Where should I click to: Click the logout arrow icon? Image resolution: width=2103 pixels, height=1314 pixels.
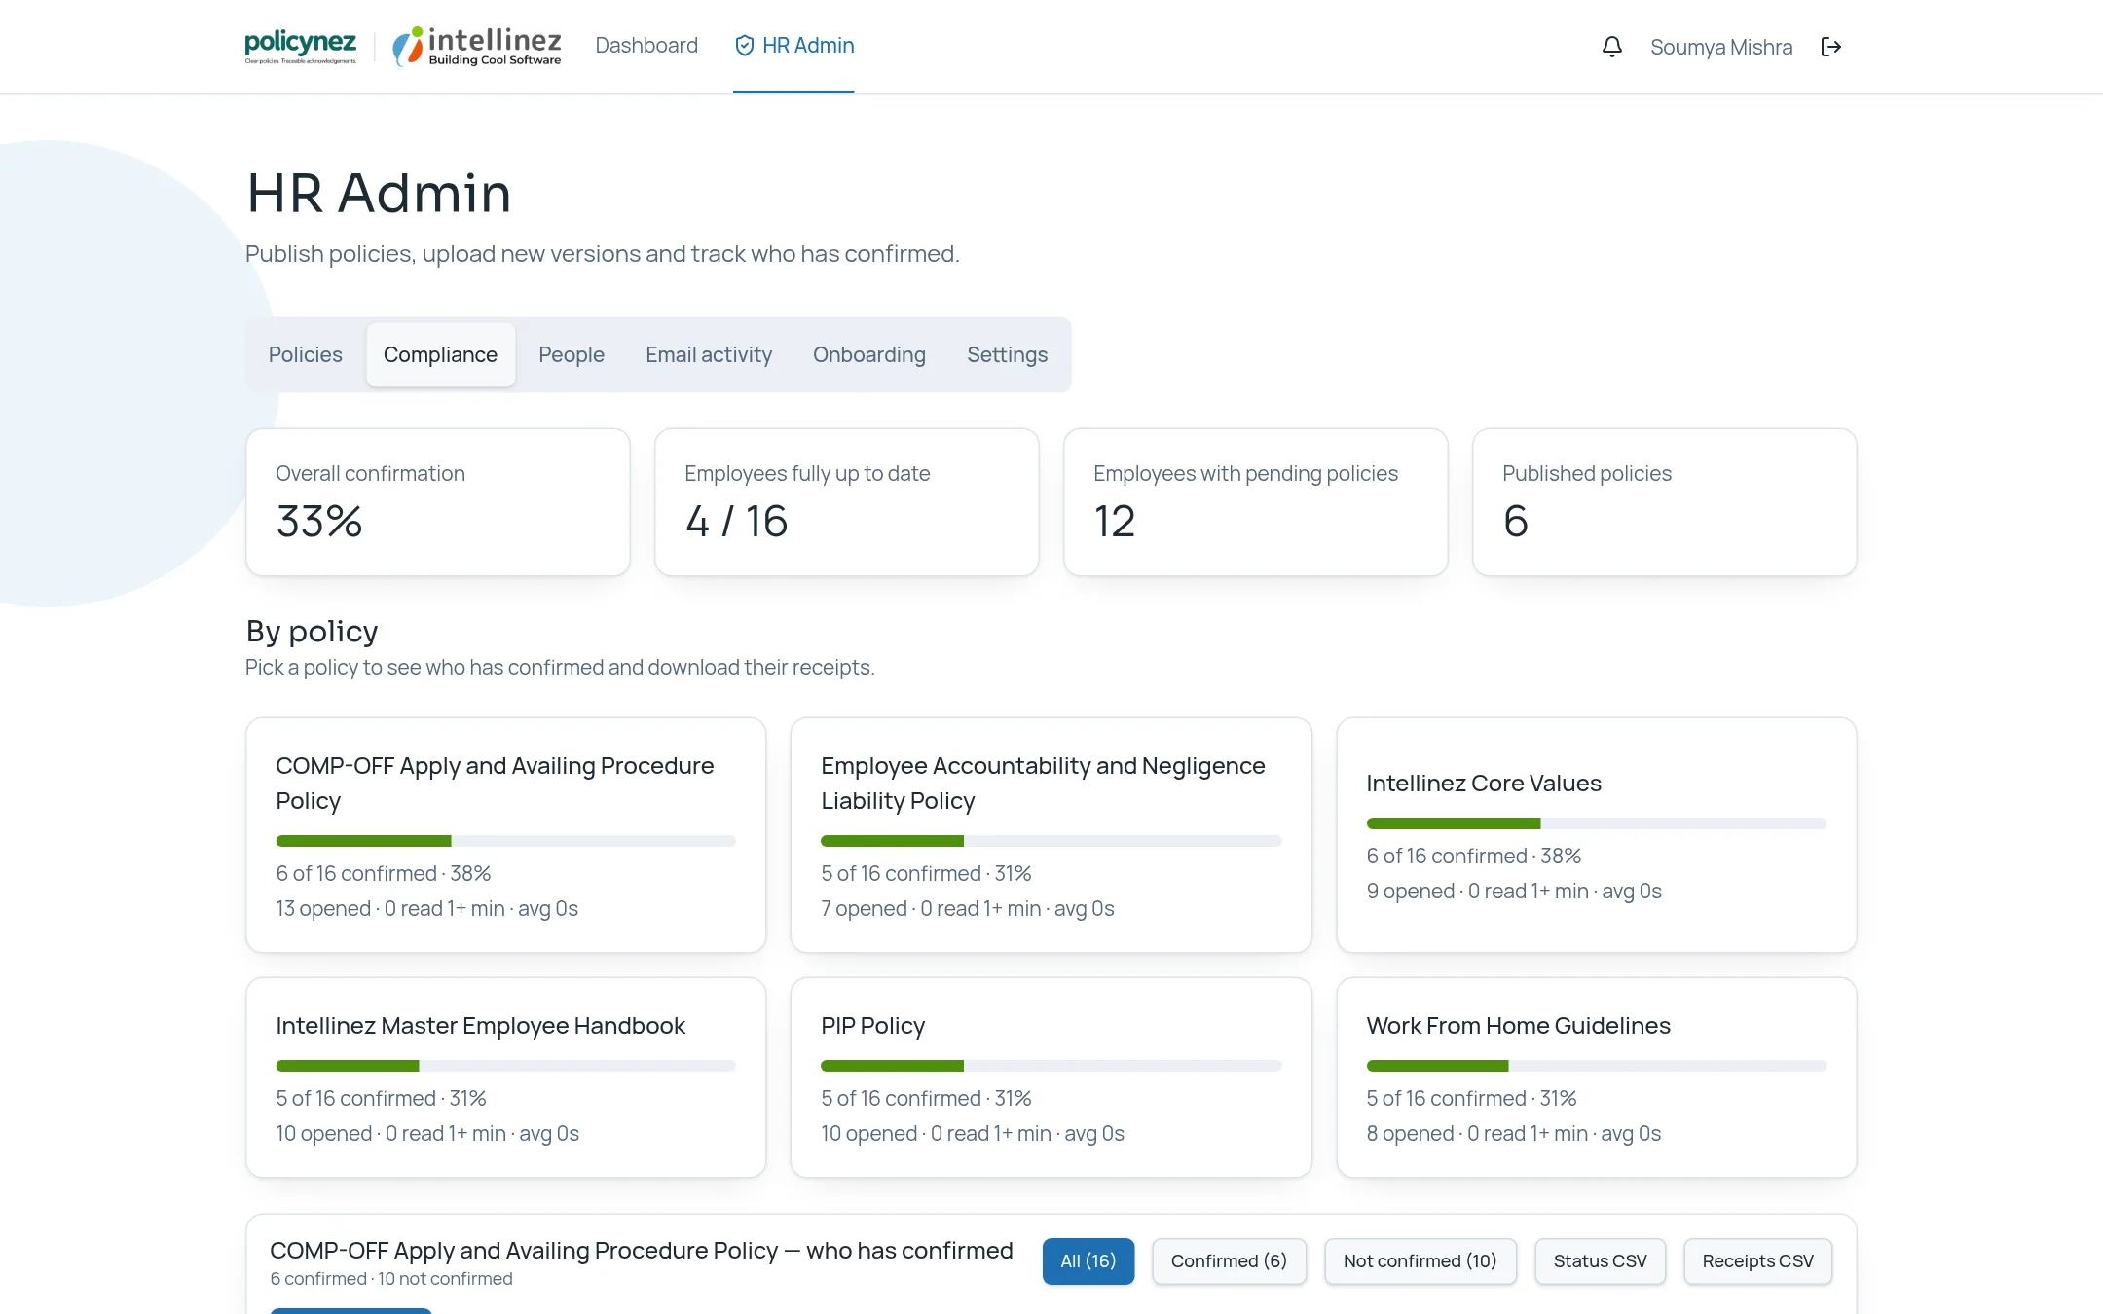pyautogui.click(x=1830, y=47)
